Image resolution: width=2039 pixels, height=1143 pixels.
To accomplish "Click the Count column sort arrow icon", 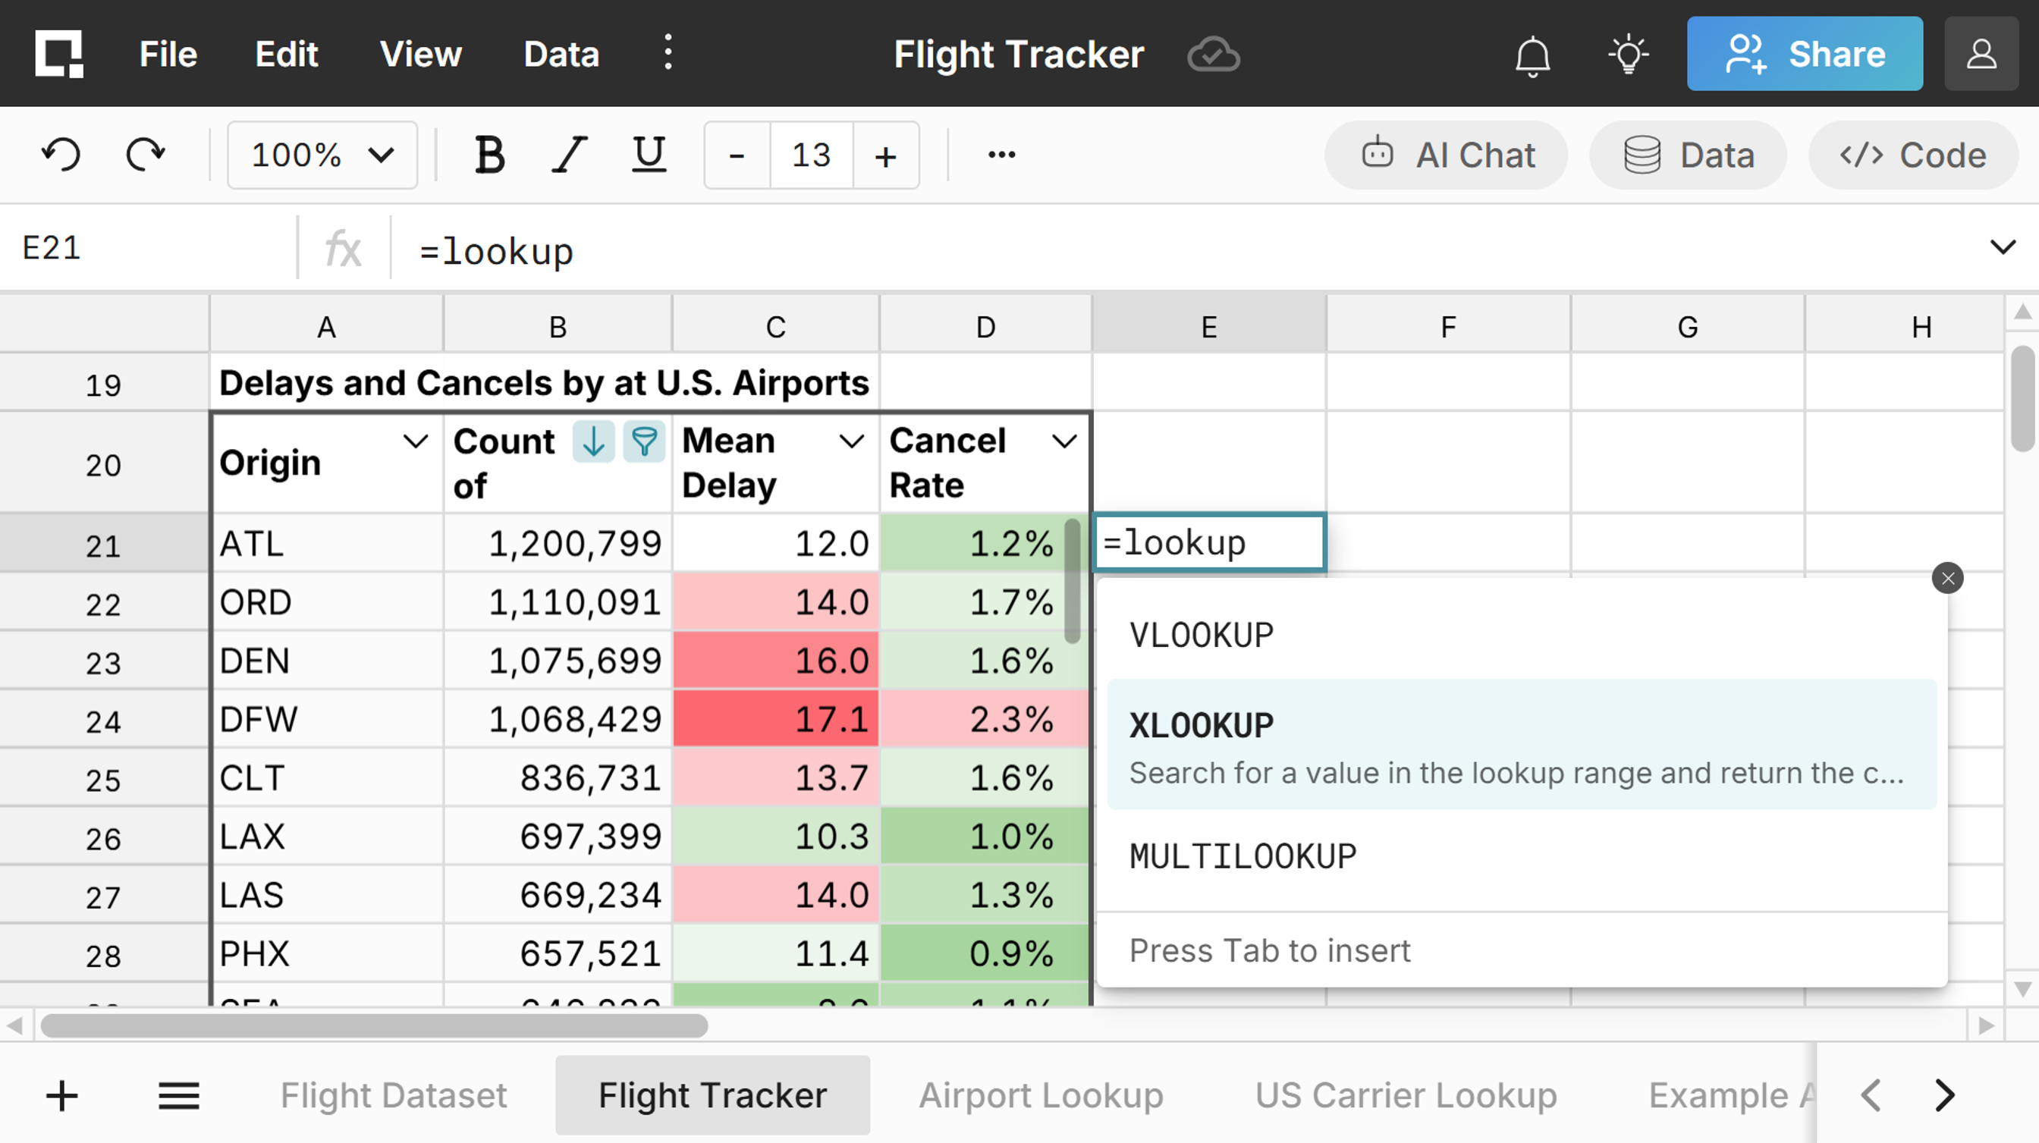I will (594, 441).
